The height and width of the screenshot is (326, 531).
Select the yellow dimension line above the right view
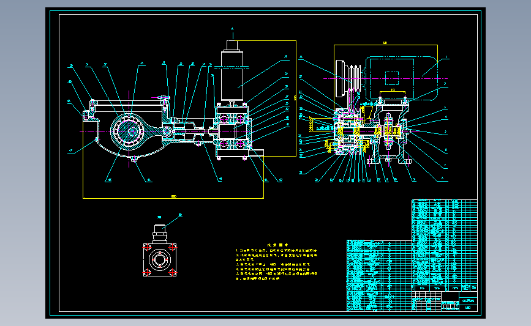point(385,44)
